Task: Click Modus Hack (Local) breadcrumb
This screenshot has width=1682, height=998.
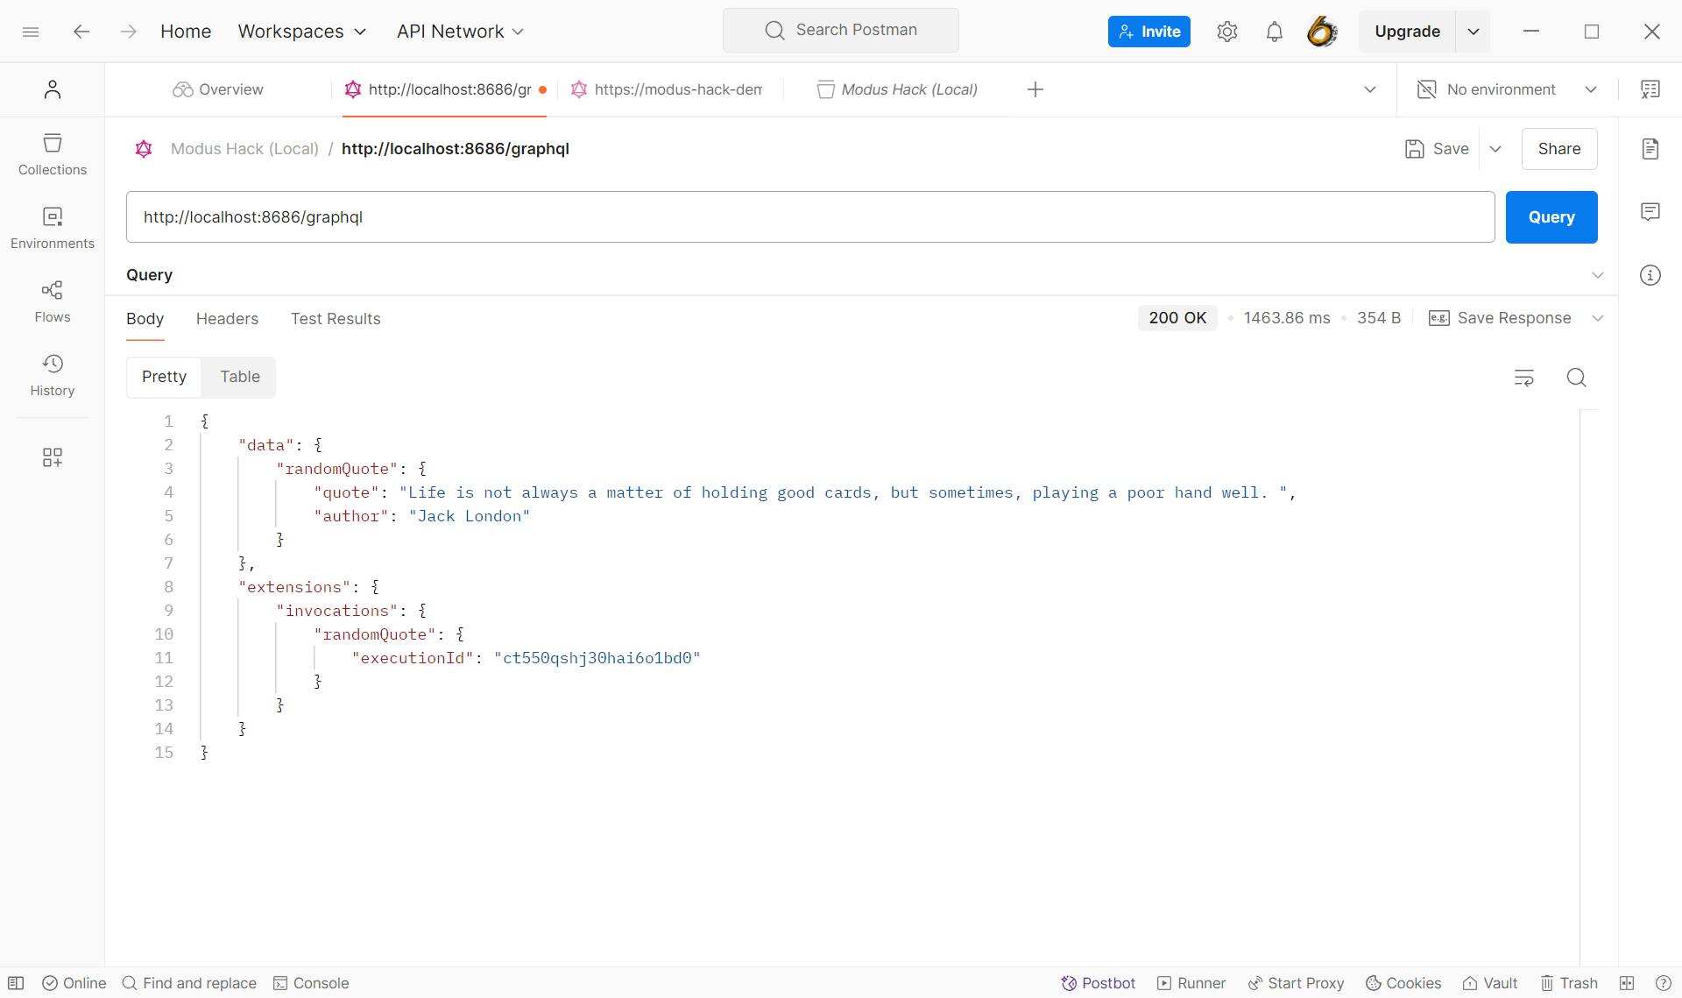Action: 244,149
